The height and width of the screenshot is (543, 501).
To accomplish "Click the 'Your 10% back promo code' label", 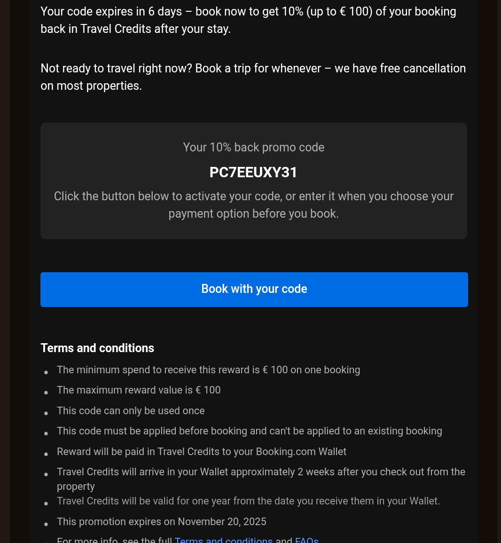I will (x=253, y=147).
